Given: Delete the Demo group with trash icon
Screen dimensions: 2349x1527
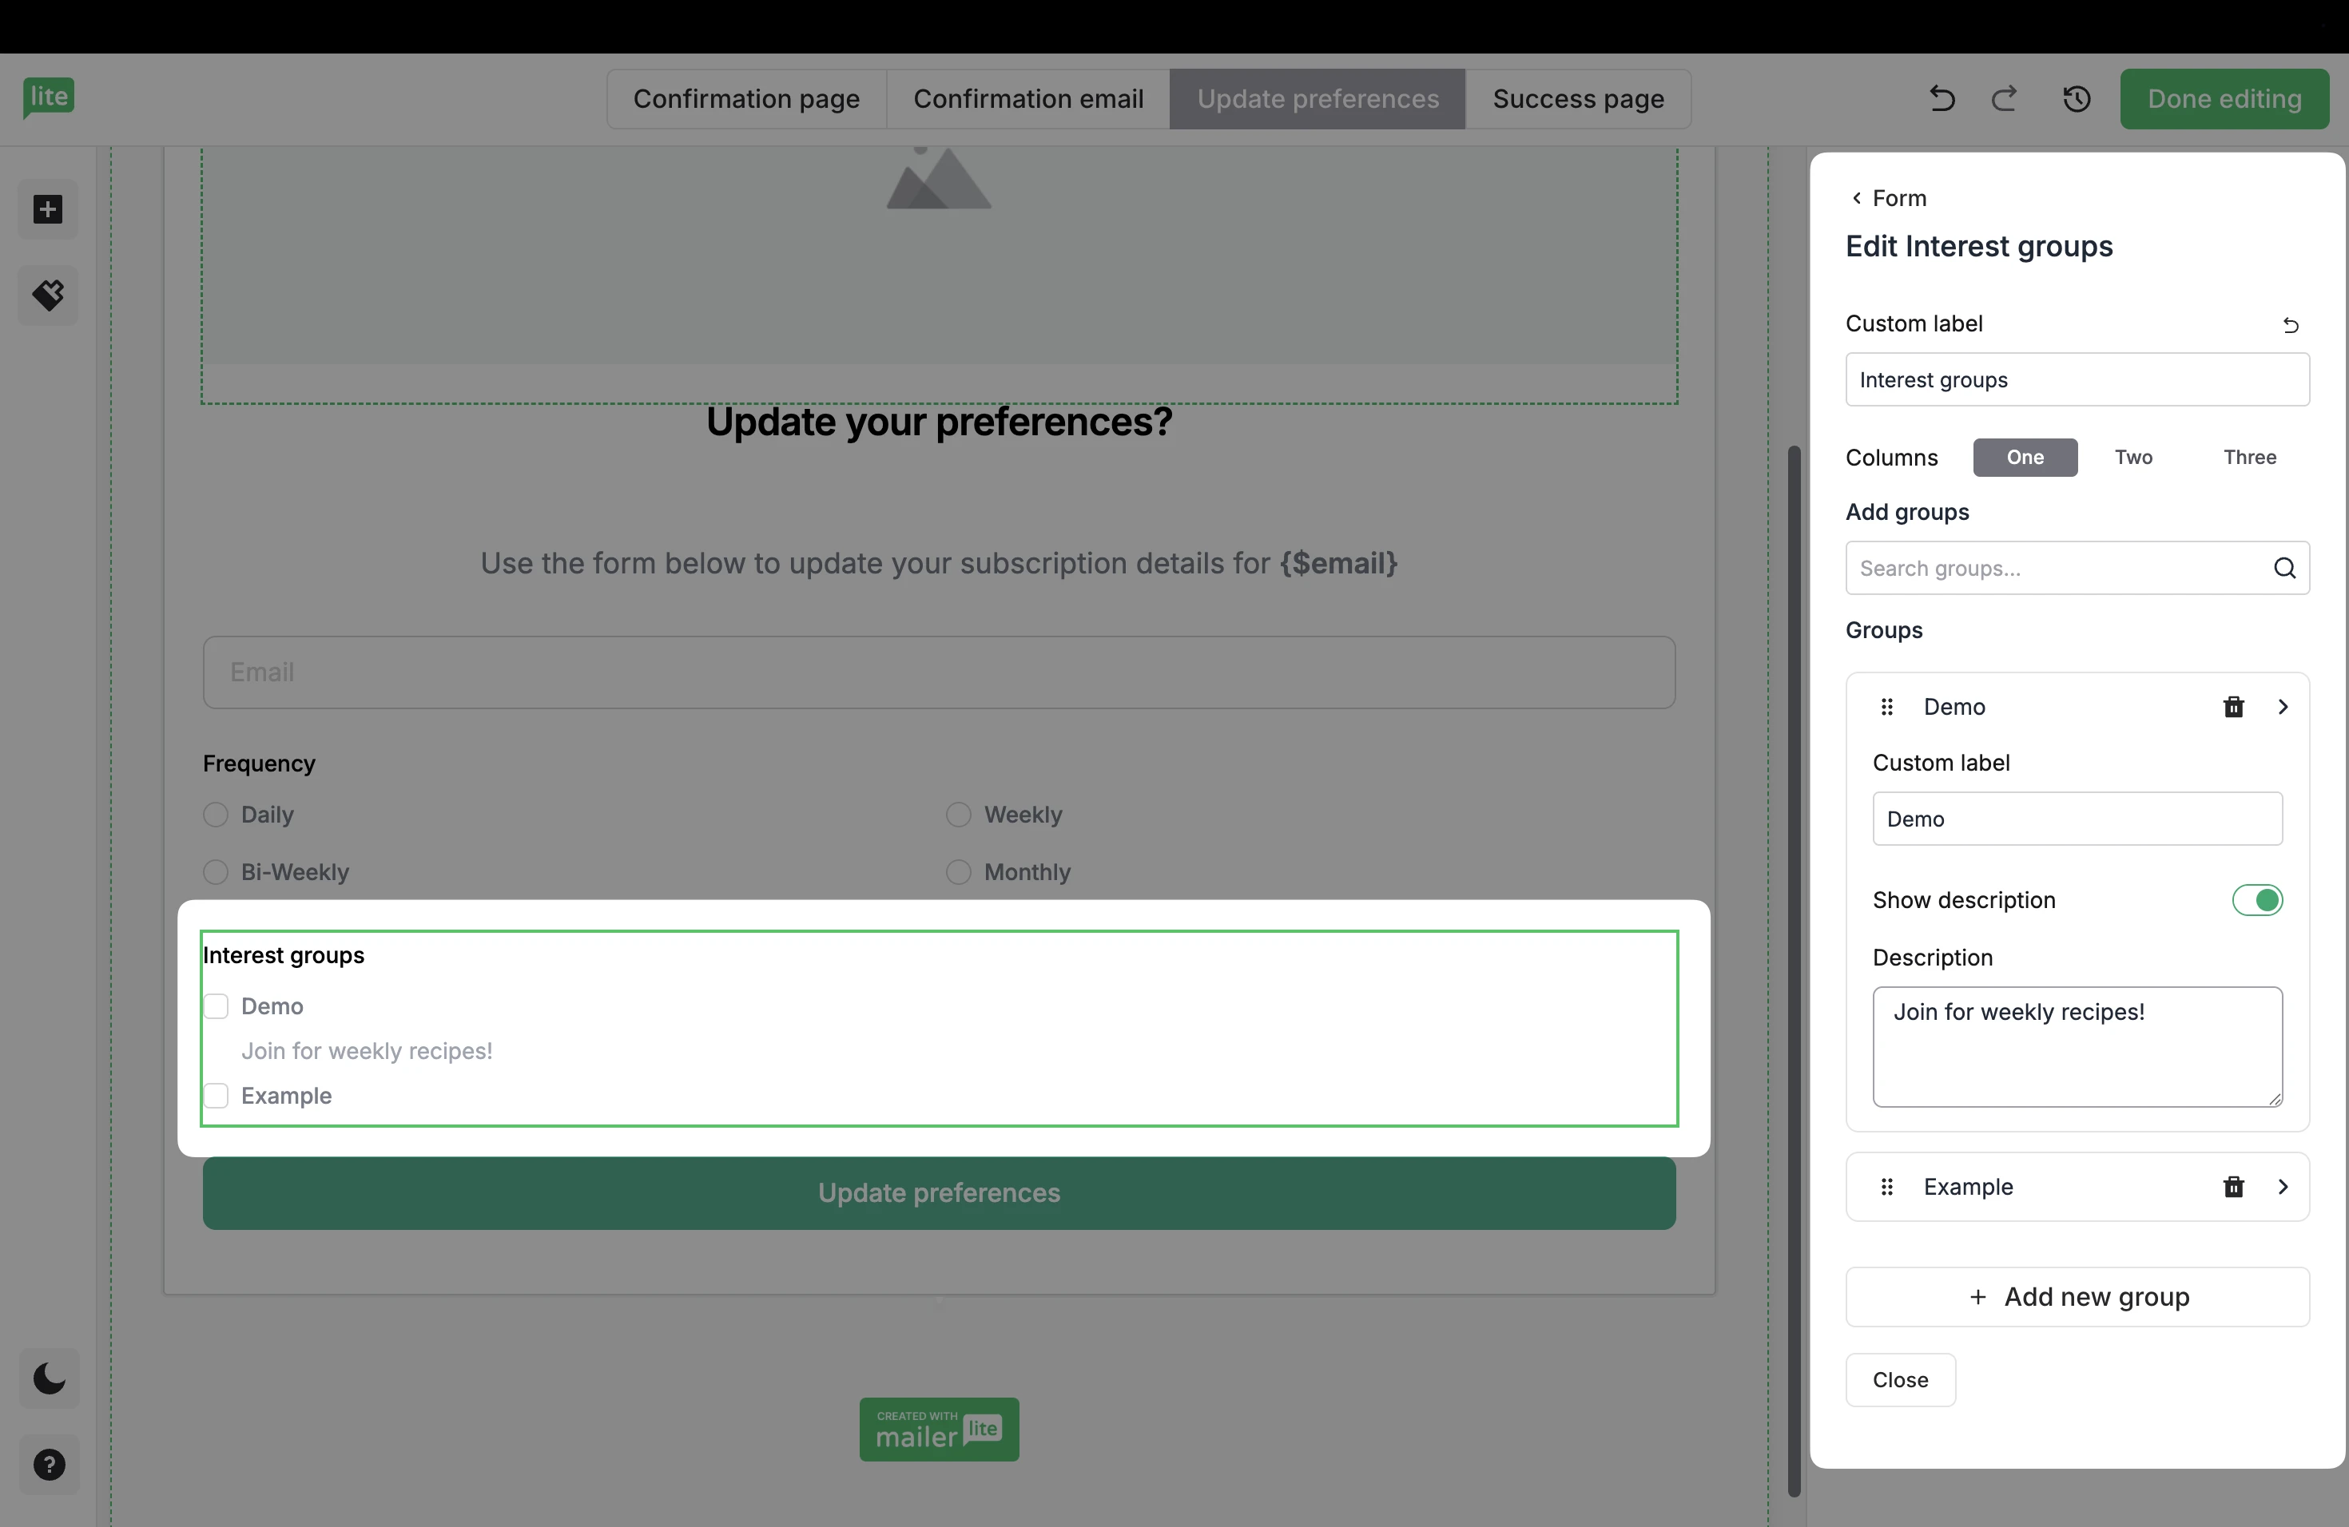Looking at the screenshot, I should point(2233,706).
